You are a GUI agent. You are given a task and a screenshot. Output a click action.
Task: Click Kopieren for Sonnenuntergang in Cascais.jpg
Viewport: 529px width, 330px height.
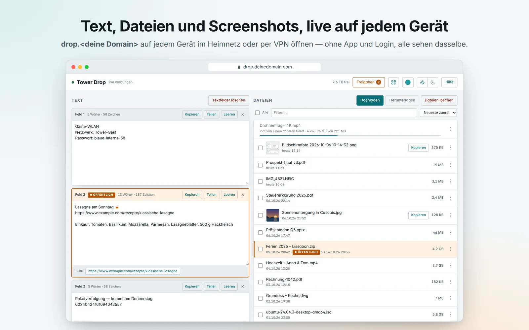pyautogui.click(x=419, y=215)
